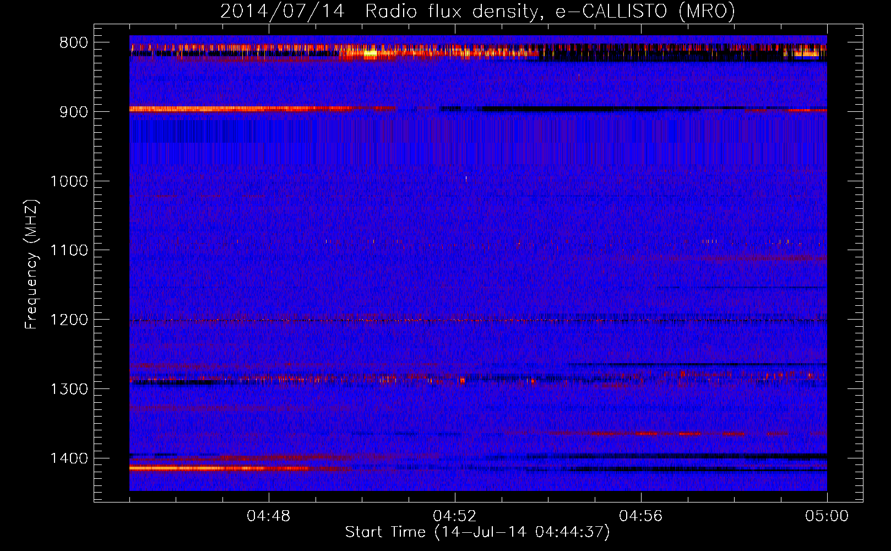
Task: Click the bright yellow burst near 810 MHz
Action: click(370, 53)
